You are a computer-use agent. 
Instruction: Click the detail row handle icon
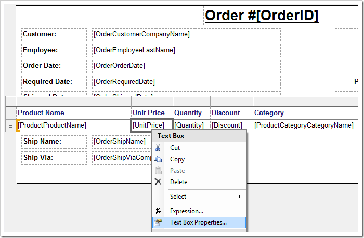coord(10,125)
